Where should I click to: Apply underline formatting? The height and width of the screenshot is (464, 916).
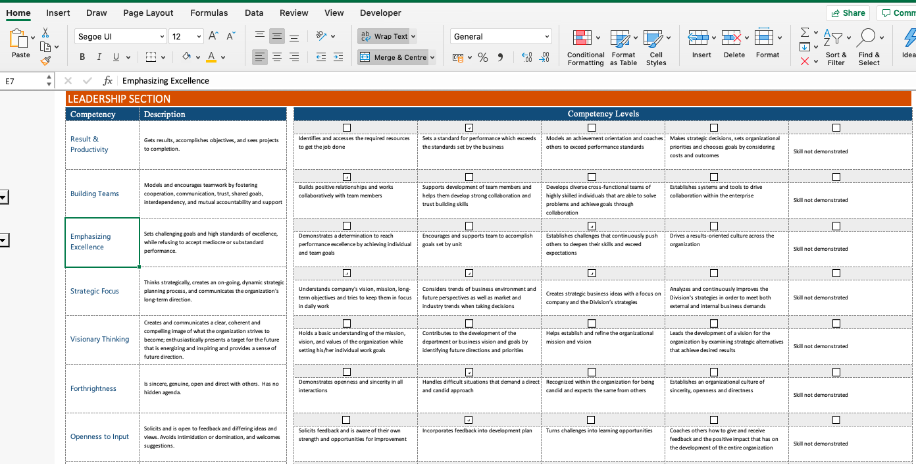point(116,57)
